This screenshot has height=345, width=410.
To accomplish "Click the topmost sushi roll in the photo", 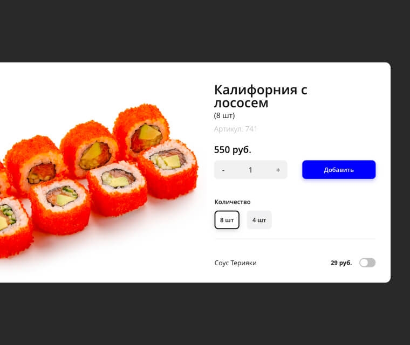I will 141,130.
